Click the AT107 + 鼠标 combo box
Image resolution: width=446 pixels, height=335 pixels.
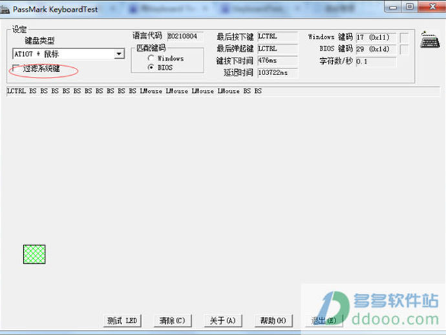click(69, 54)
